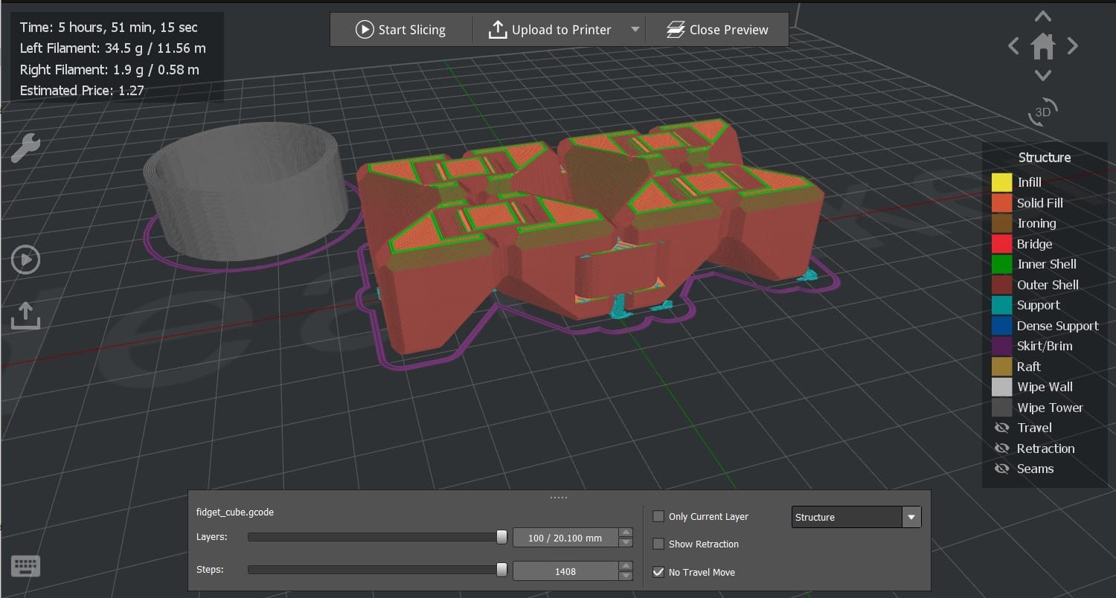Click the Infill yellow color swatch
The image size is (1116, 598).
1001,182
